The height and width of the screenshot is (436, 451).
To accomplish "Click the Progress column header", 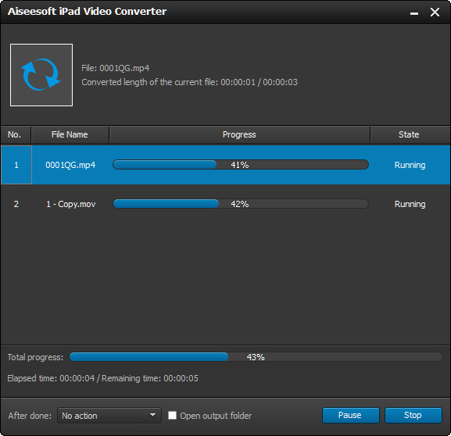I will tap(239, 134).
